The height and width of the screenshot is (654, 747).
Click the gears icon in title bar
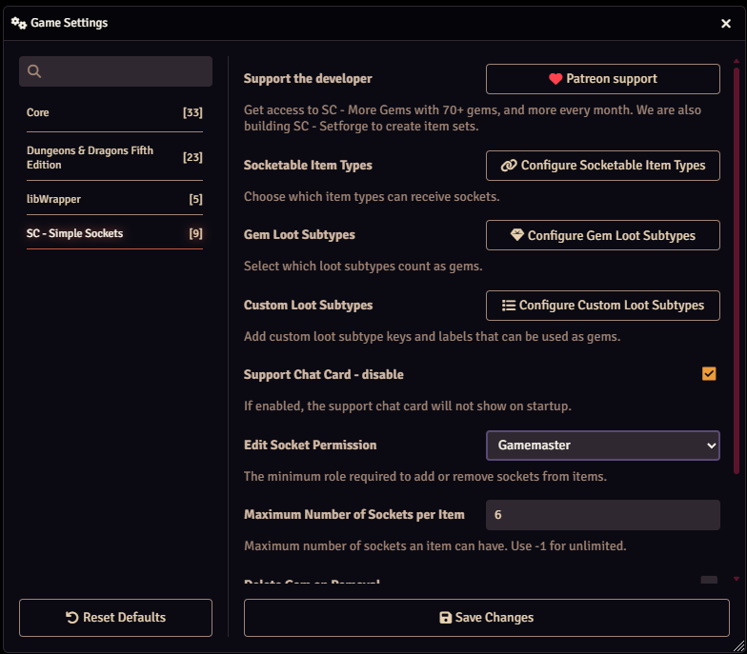(18, 23)
